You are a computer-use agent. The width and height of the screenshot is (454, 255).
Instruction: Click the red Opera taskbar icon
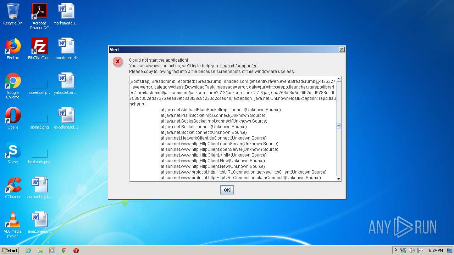[76, 250]
